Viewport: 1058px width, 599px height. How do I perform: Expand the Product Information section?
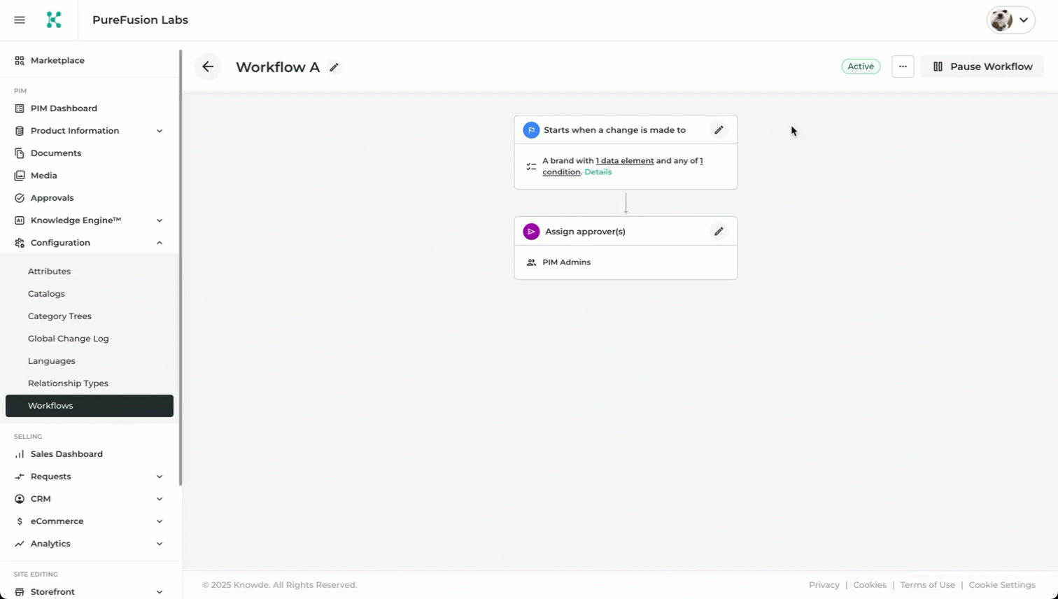(x=160, y=131)
